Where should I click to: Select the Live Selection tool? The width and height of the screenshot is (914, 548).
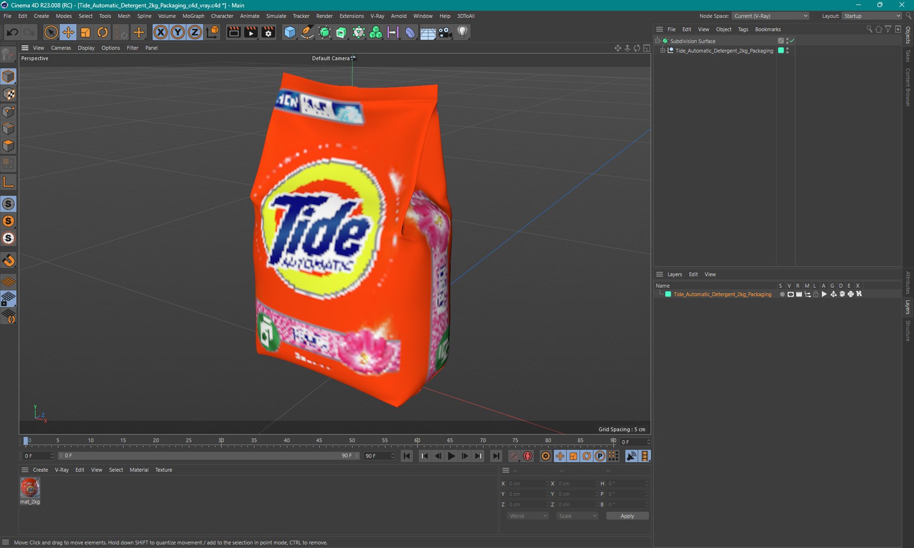(51, 32)
